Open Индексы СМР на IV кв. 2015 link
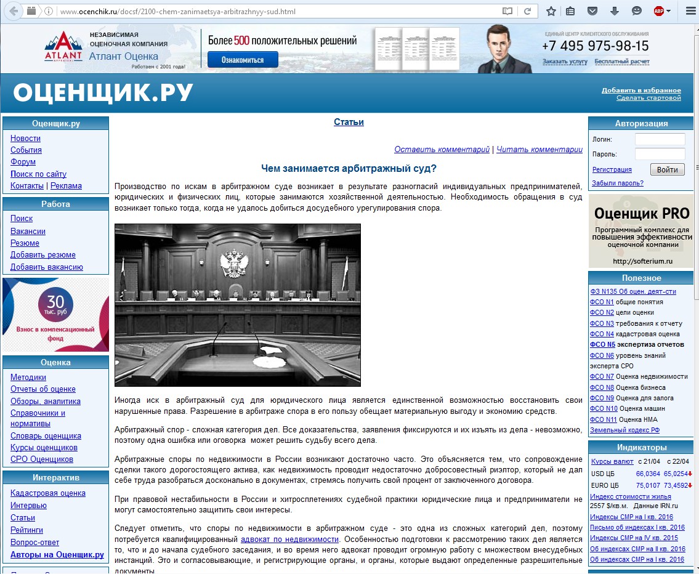This screenshot has width=699, height=574. click(634, 538)
